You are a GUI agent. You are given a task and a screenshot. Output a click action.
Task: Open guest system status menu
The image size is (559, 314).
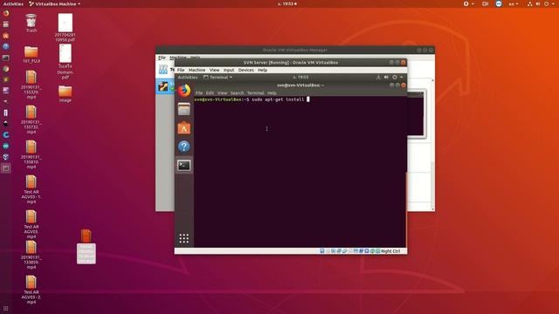pyautogui.click(x=397, y=78)
